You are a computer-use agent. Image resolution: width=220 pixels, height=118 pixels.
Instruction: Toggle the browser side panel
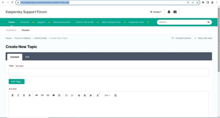tap(208, 3)
